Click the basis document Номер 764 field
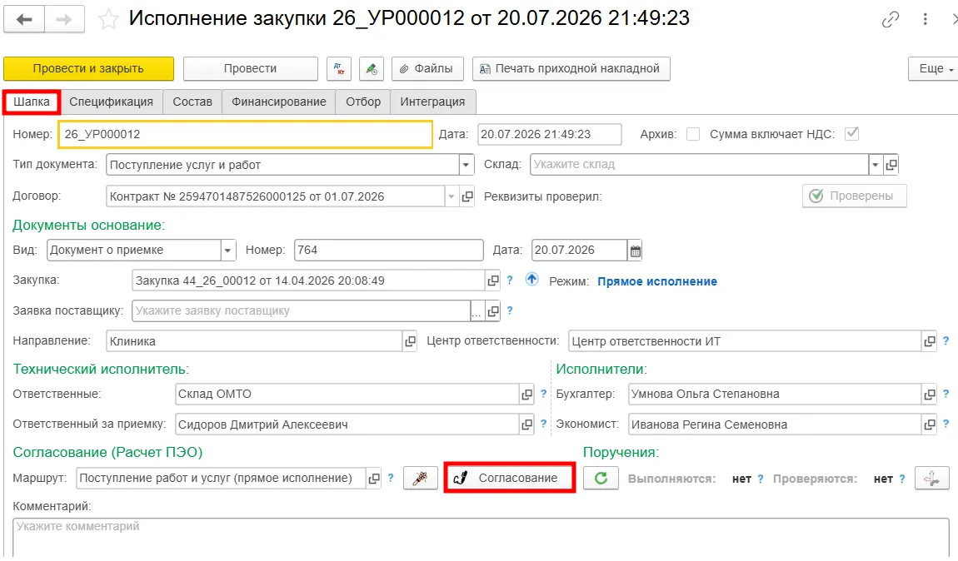 point(388,251)
